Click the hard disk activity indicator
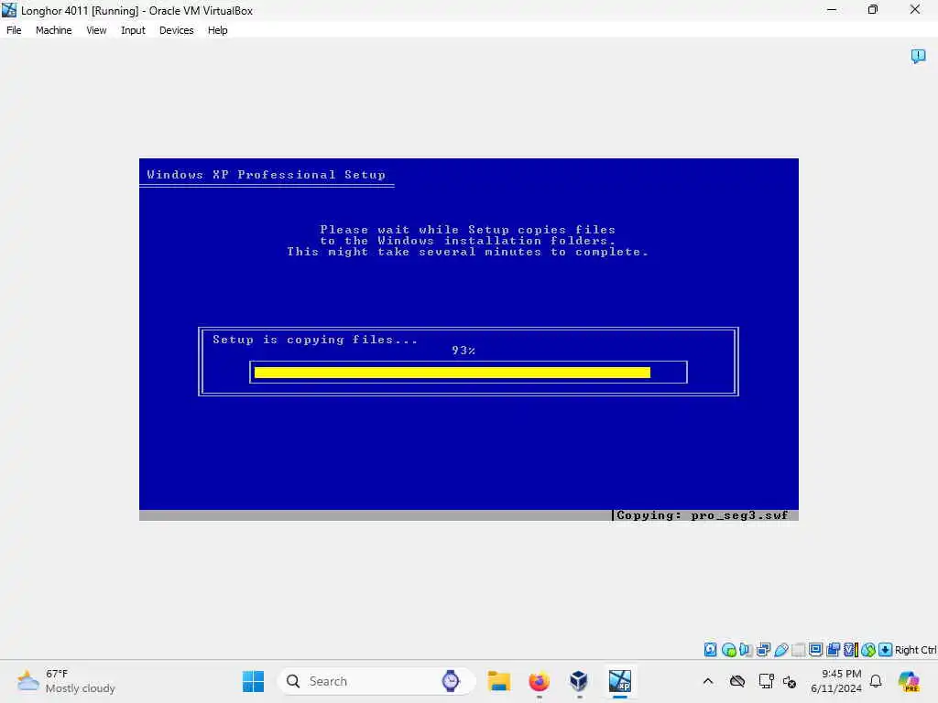 pos(710,650)
